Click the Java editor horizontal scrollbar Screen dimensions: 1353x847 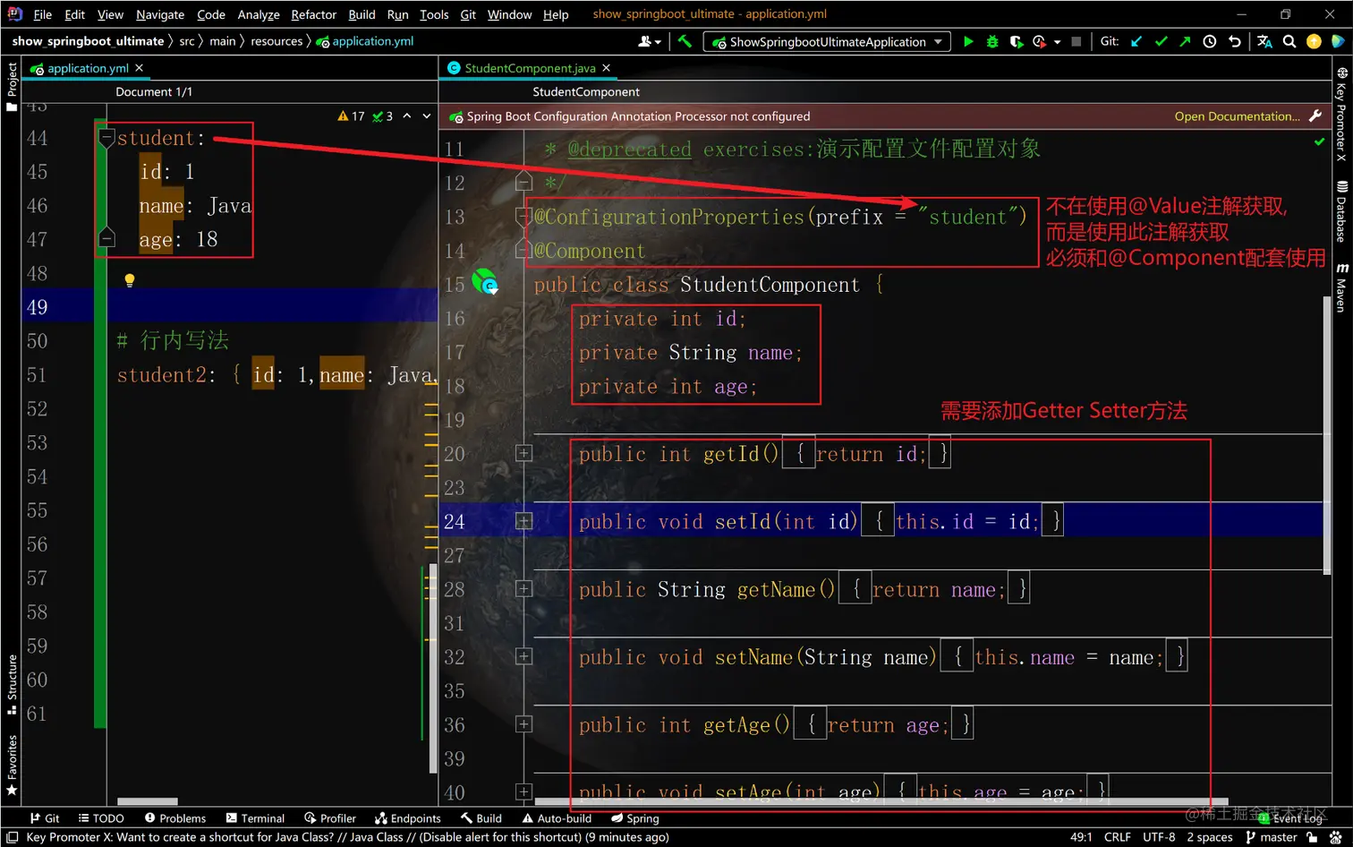pos(881,801)
